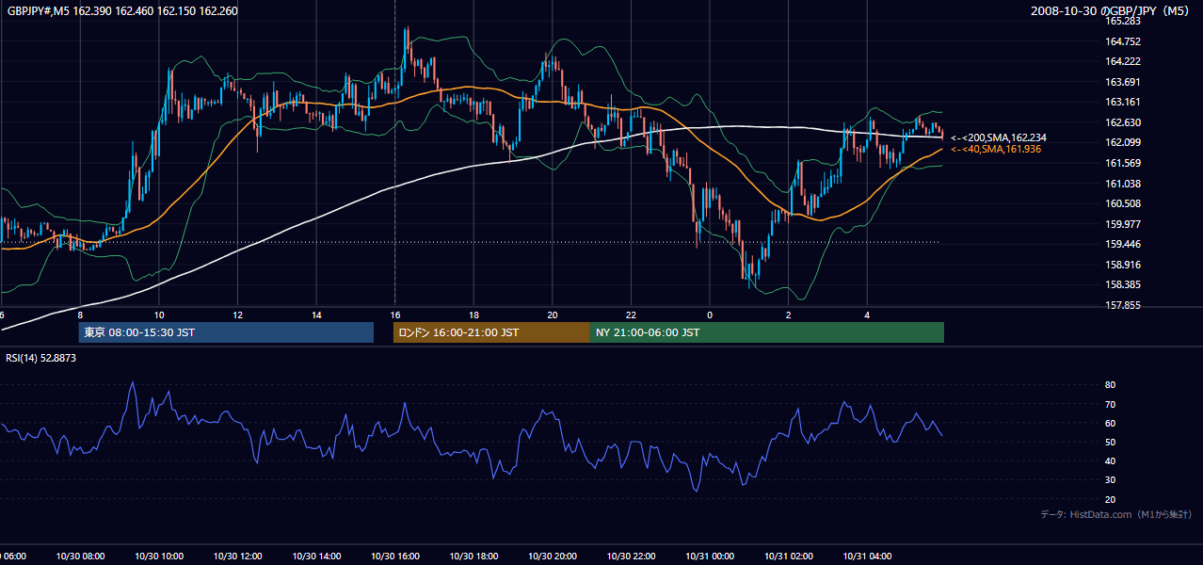
Task: Click RSI level 50 on scale
Action: pos(1111,442)
